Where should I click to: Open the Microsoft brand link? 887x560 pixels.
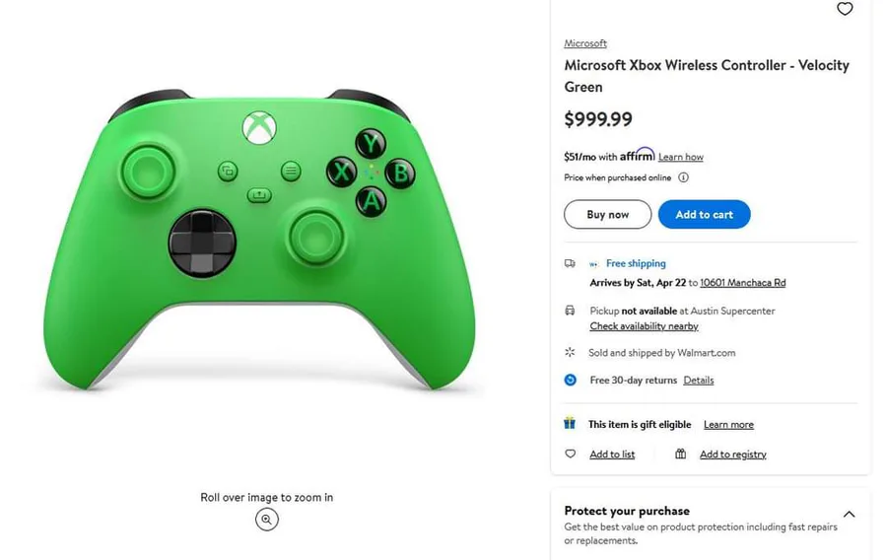[585, 43]
